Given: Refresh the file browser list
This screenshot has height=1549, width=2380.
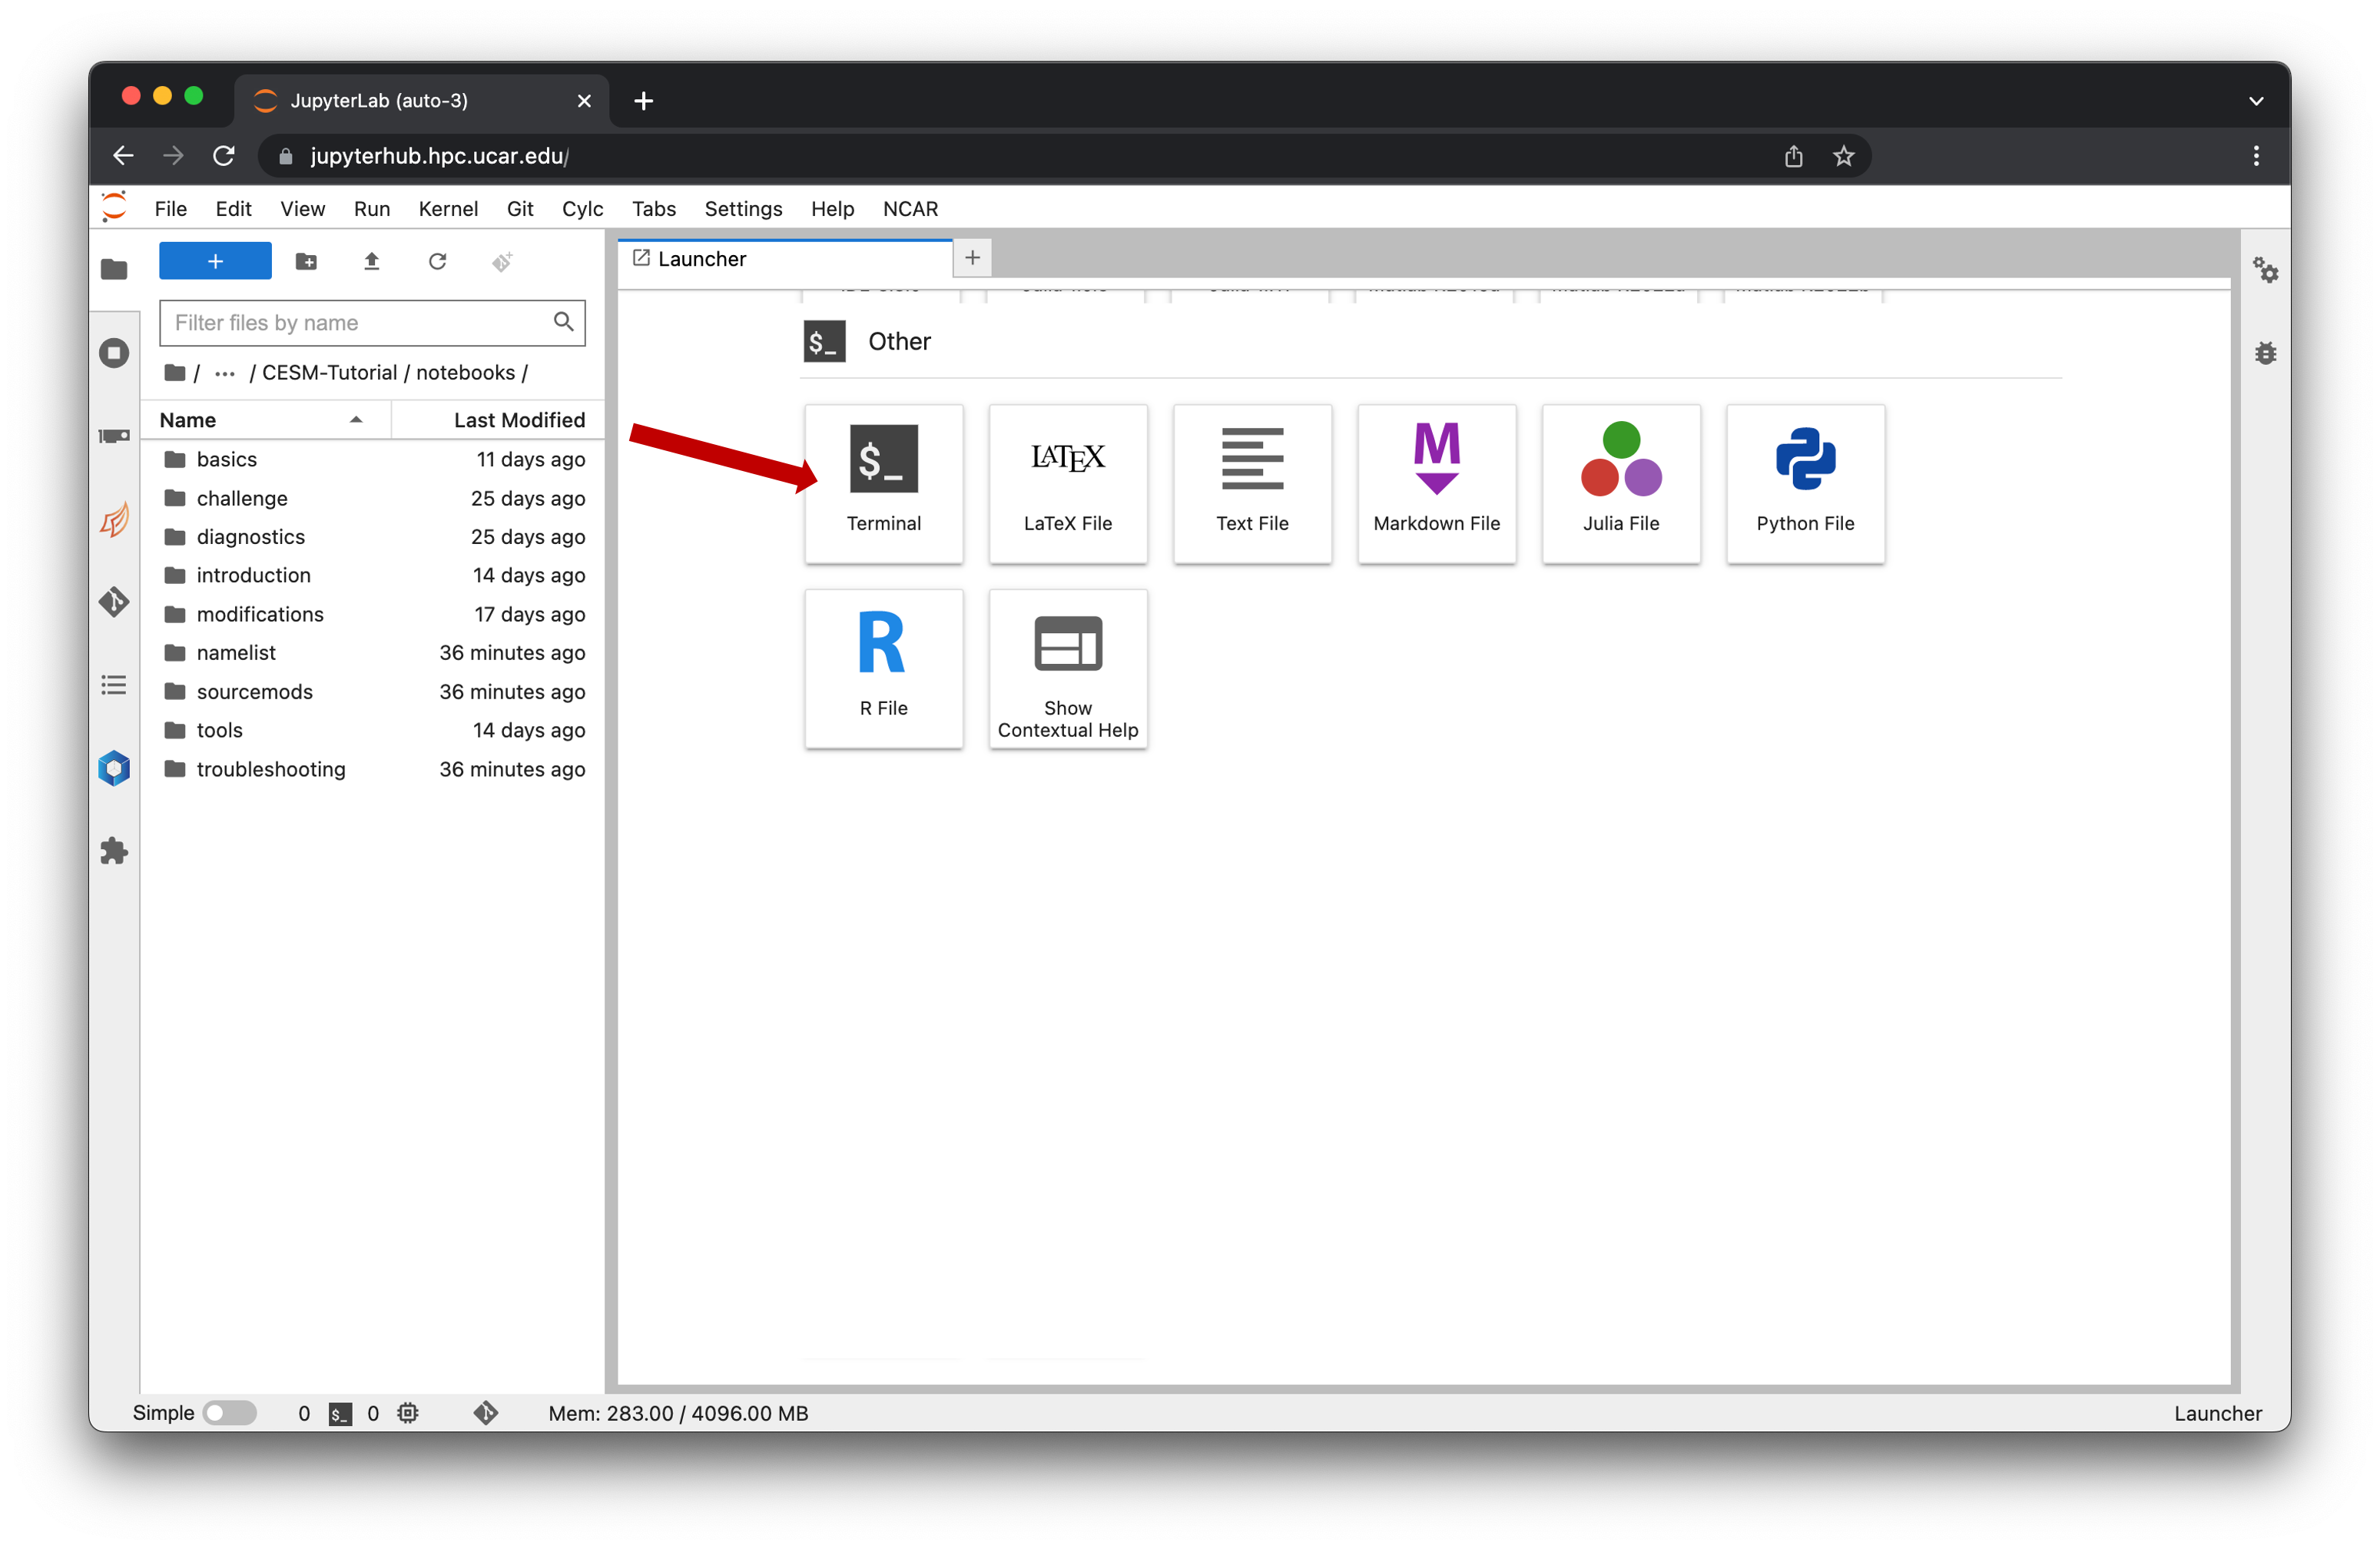Looking at the screenshot, I should (x=437, y=261).
